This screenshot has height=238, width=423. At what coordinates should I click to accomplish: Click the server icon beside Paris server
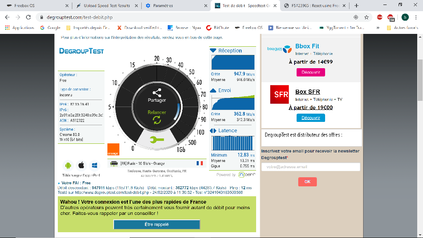[x=114, y=164]
